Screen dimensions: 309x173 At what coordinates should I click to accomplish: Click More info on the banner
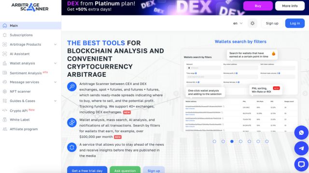click(290, 6)
